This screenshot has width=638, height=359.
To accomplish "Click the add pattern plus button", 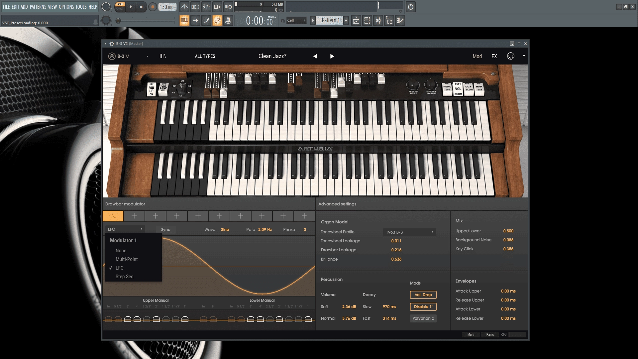I will [346, 21].
